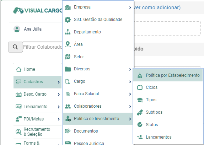Focus the Filtrar Colaborador search field

(x=42, y=47)
